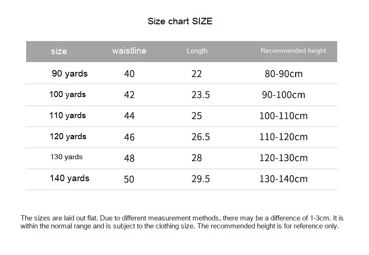The width and height of the screenshot is (369, 255).
Task: Click the measurement disclaimer text below the table
Action: click(x=182, y=222)
